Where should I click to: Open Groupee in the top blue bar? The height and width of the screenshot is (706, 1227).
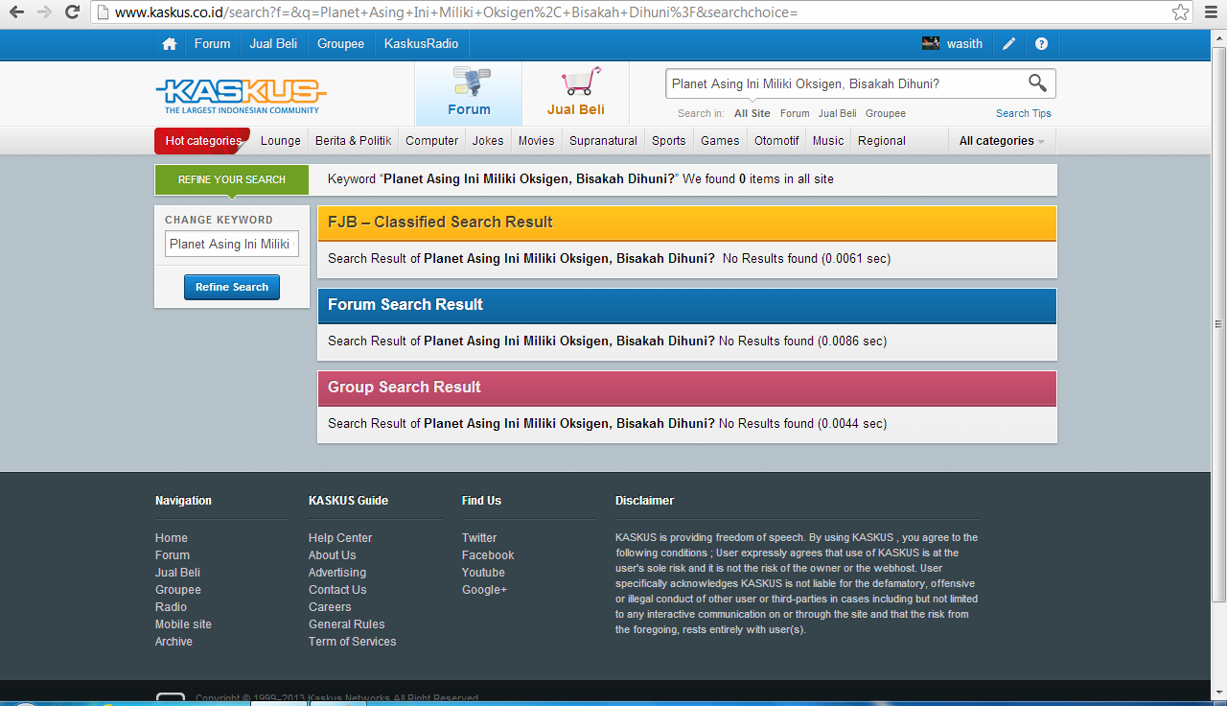341,44
